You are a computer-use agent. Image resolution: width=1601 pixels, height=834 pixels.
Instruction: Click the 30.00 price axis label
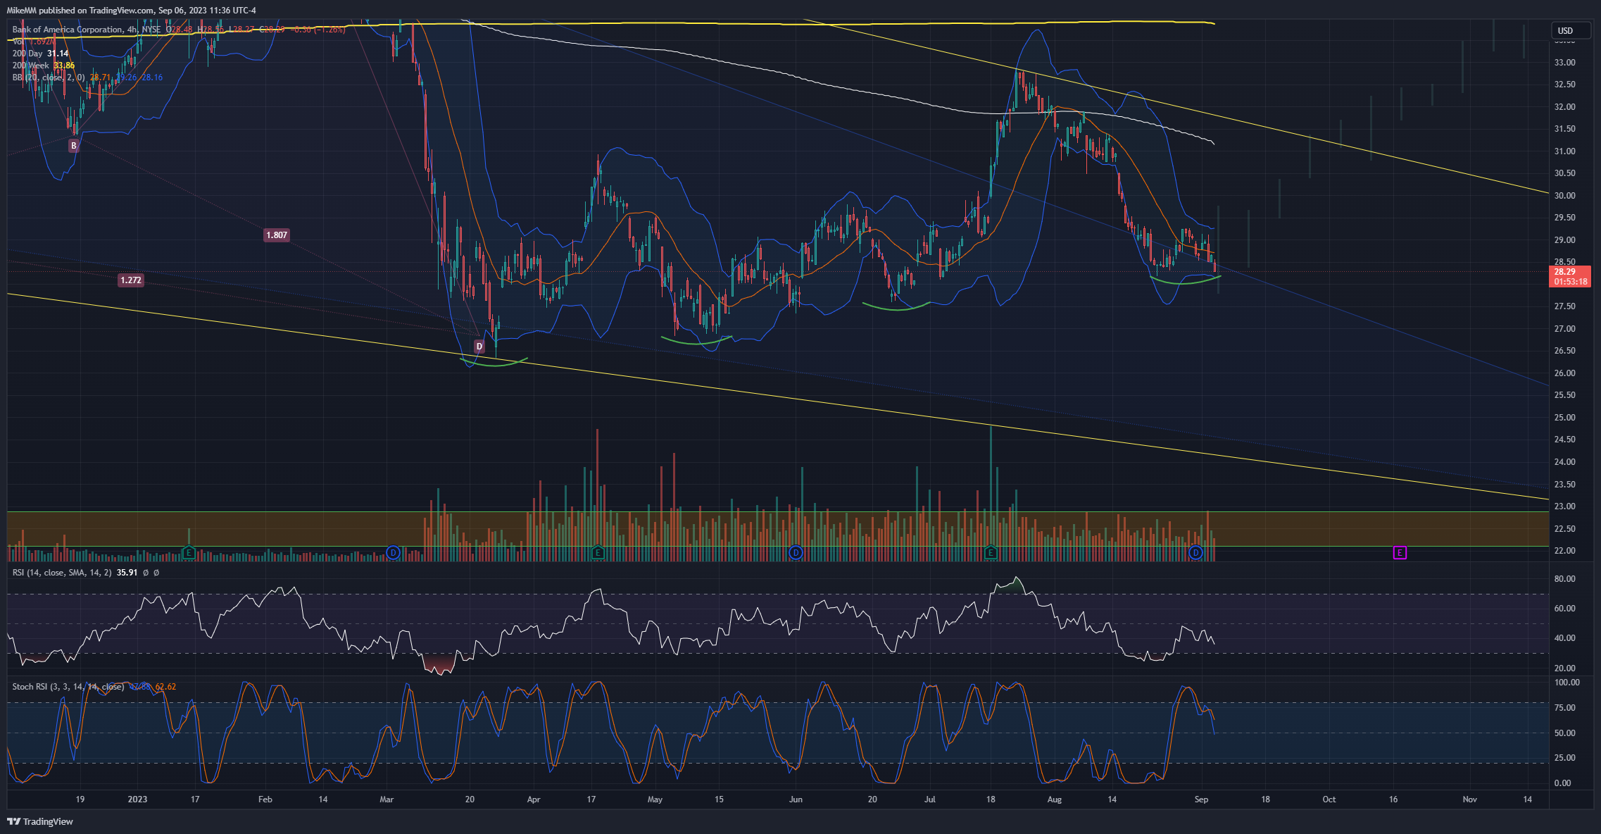coord(1564,196)
